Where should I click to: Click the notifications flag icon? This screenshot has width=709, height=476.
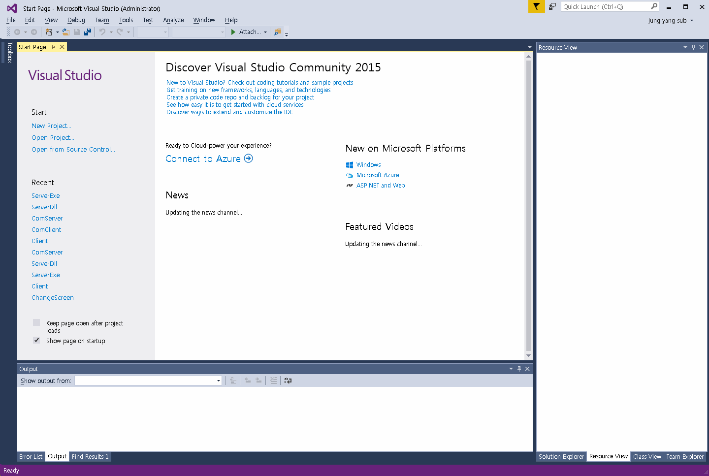click(x=536, y=6)
